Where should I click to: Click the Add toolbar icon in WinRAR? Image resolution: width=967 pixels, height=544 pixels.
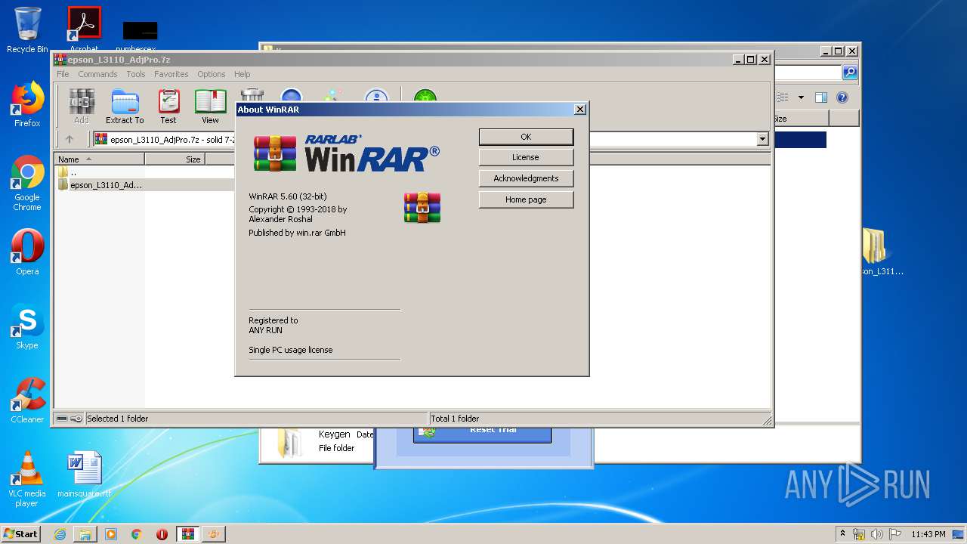coord(82,107)
